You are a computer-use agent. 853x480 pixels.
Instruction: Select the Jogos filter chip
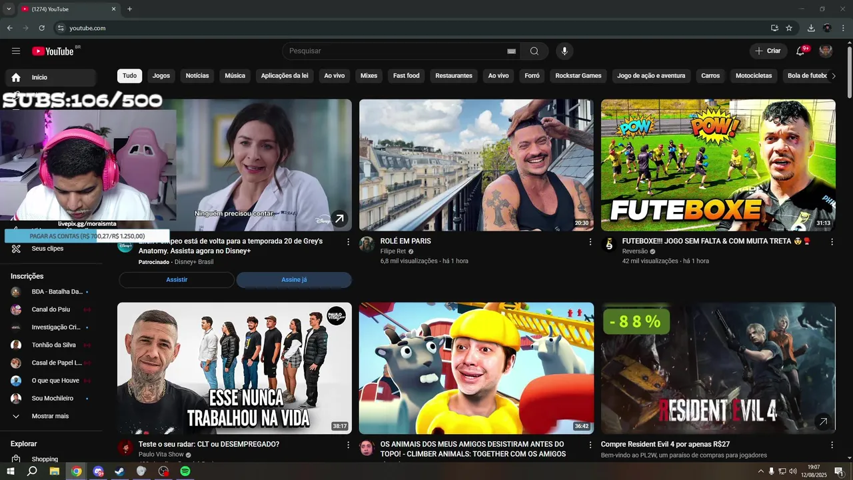click(x=161, y=75)
